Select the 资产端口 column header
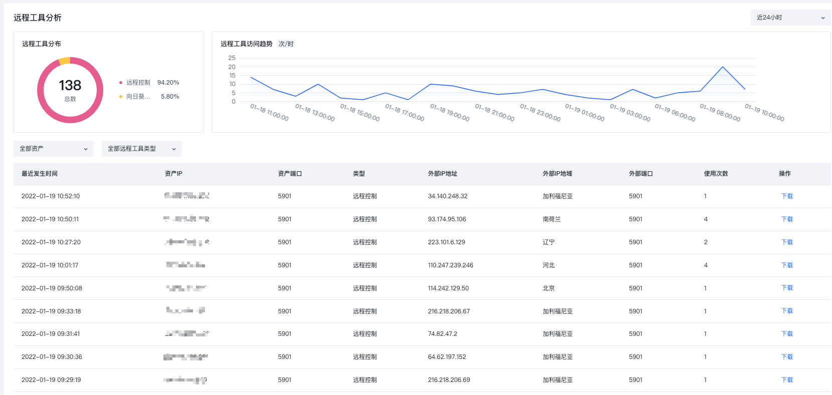832x395 pixels. coord(290,174)
